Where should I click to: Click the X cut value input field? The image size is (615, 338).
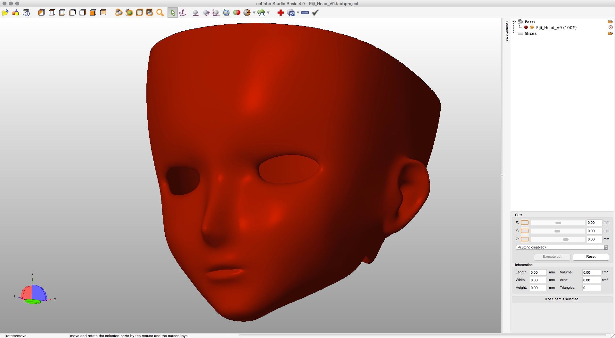(x=594, y=223)
